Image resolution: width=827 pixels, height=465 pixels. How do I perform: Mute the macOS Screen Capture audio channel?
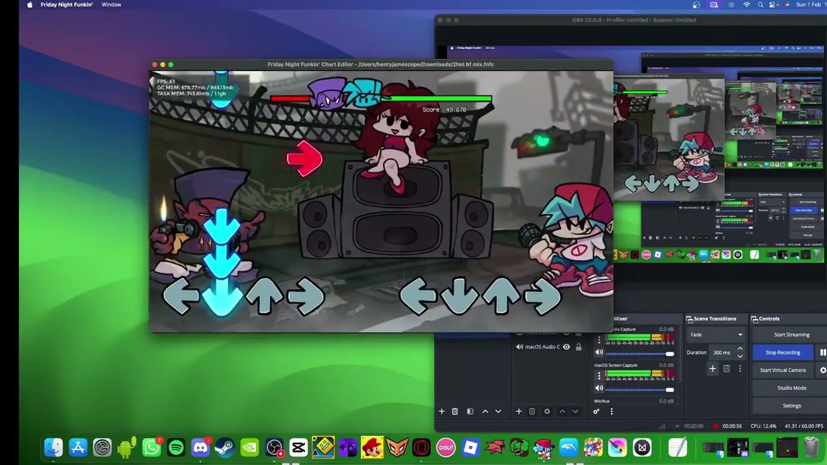coord(599,388)
